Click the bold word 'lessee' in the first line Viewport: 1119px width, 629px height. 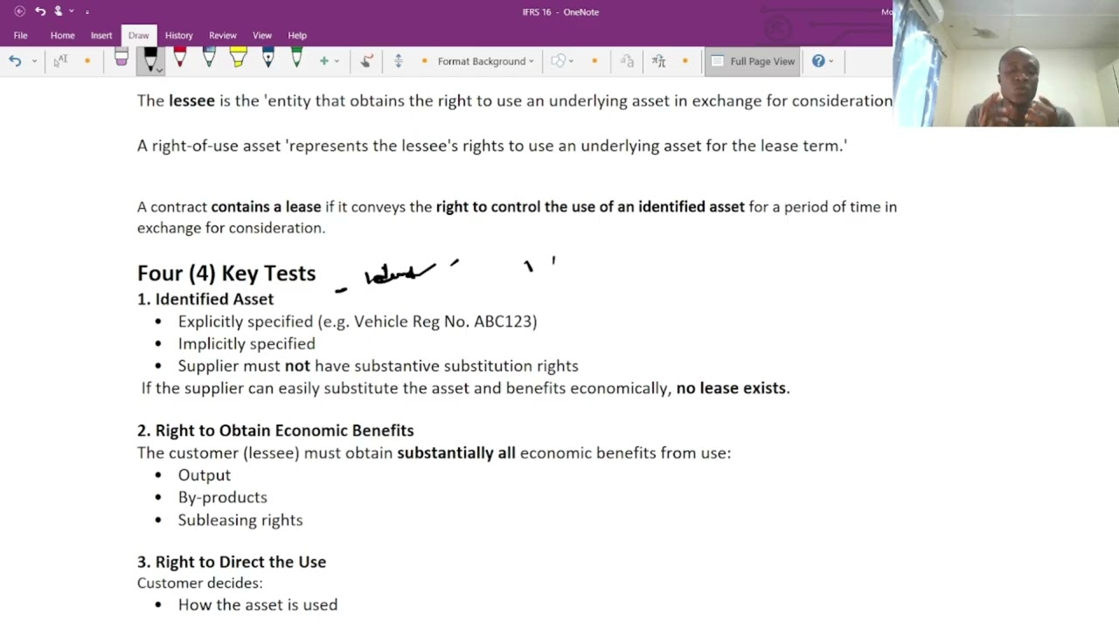[191, 100]
